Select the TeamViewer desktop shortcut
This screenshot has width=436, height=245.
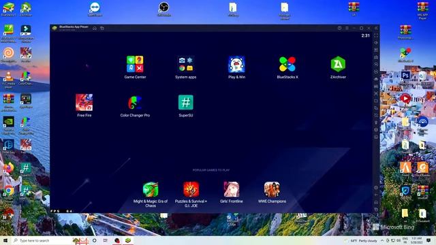95,9
